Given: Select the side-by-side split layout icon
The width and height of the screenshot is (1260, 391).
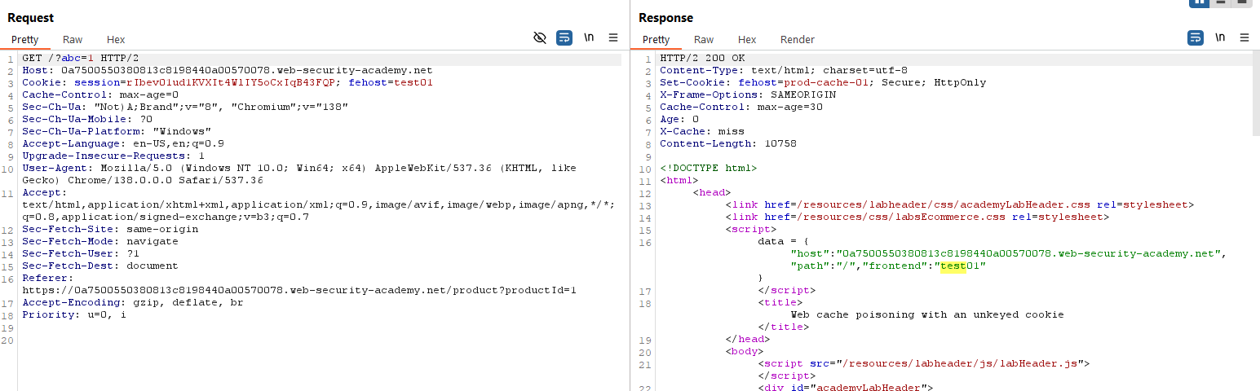Looking at the screenshot, I should point(1200,2).
